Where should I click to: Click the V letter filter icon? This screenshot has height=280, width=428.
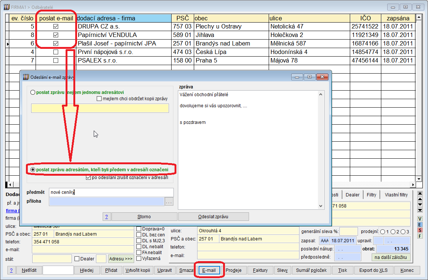[x=420, y=219]
